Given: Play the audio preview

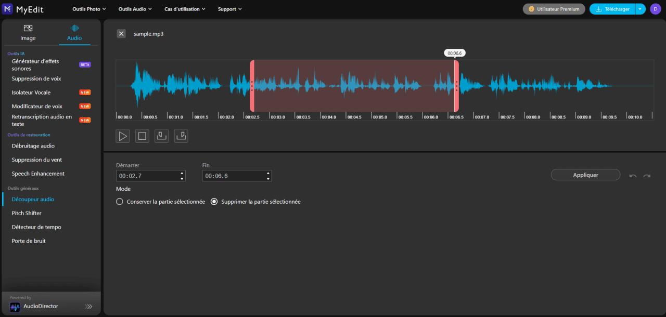Looking at the screenshot, I should tap(123, 136).
